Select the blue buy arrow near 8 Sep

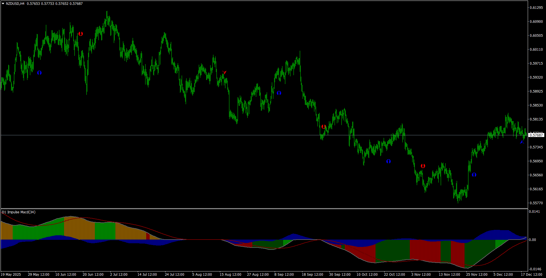(279, 93)
